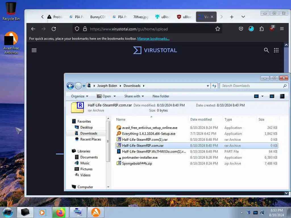Screen dimensions: 291x218
Task: Open the change view dropdown arrow
Action: tap(262, 96)
